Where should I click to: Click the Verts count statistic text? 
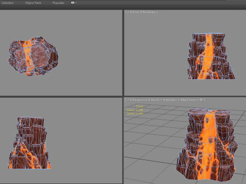pos(135,113)
